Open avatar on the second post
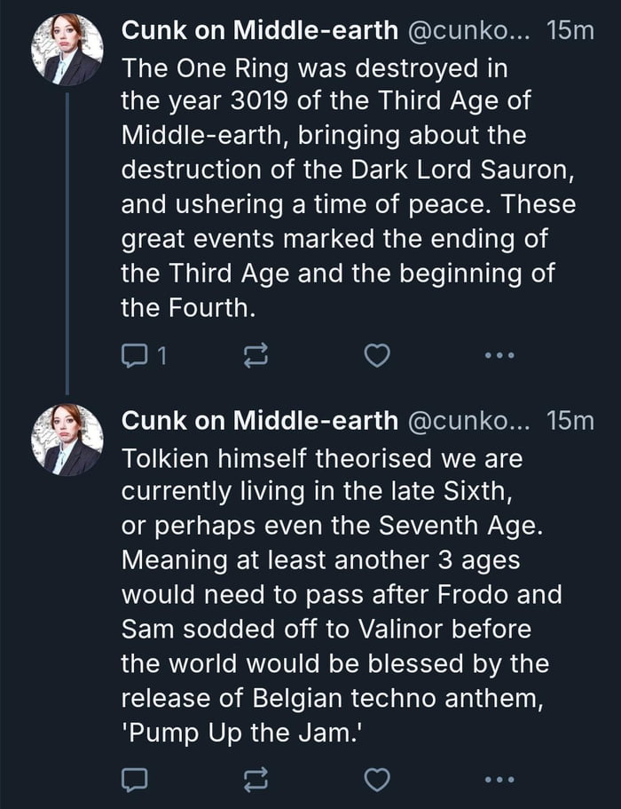 click(67, 440)
